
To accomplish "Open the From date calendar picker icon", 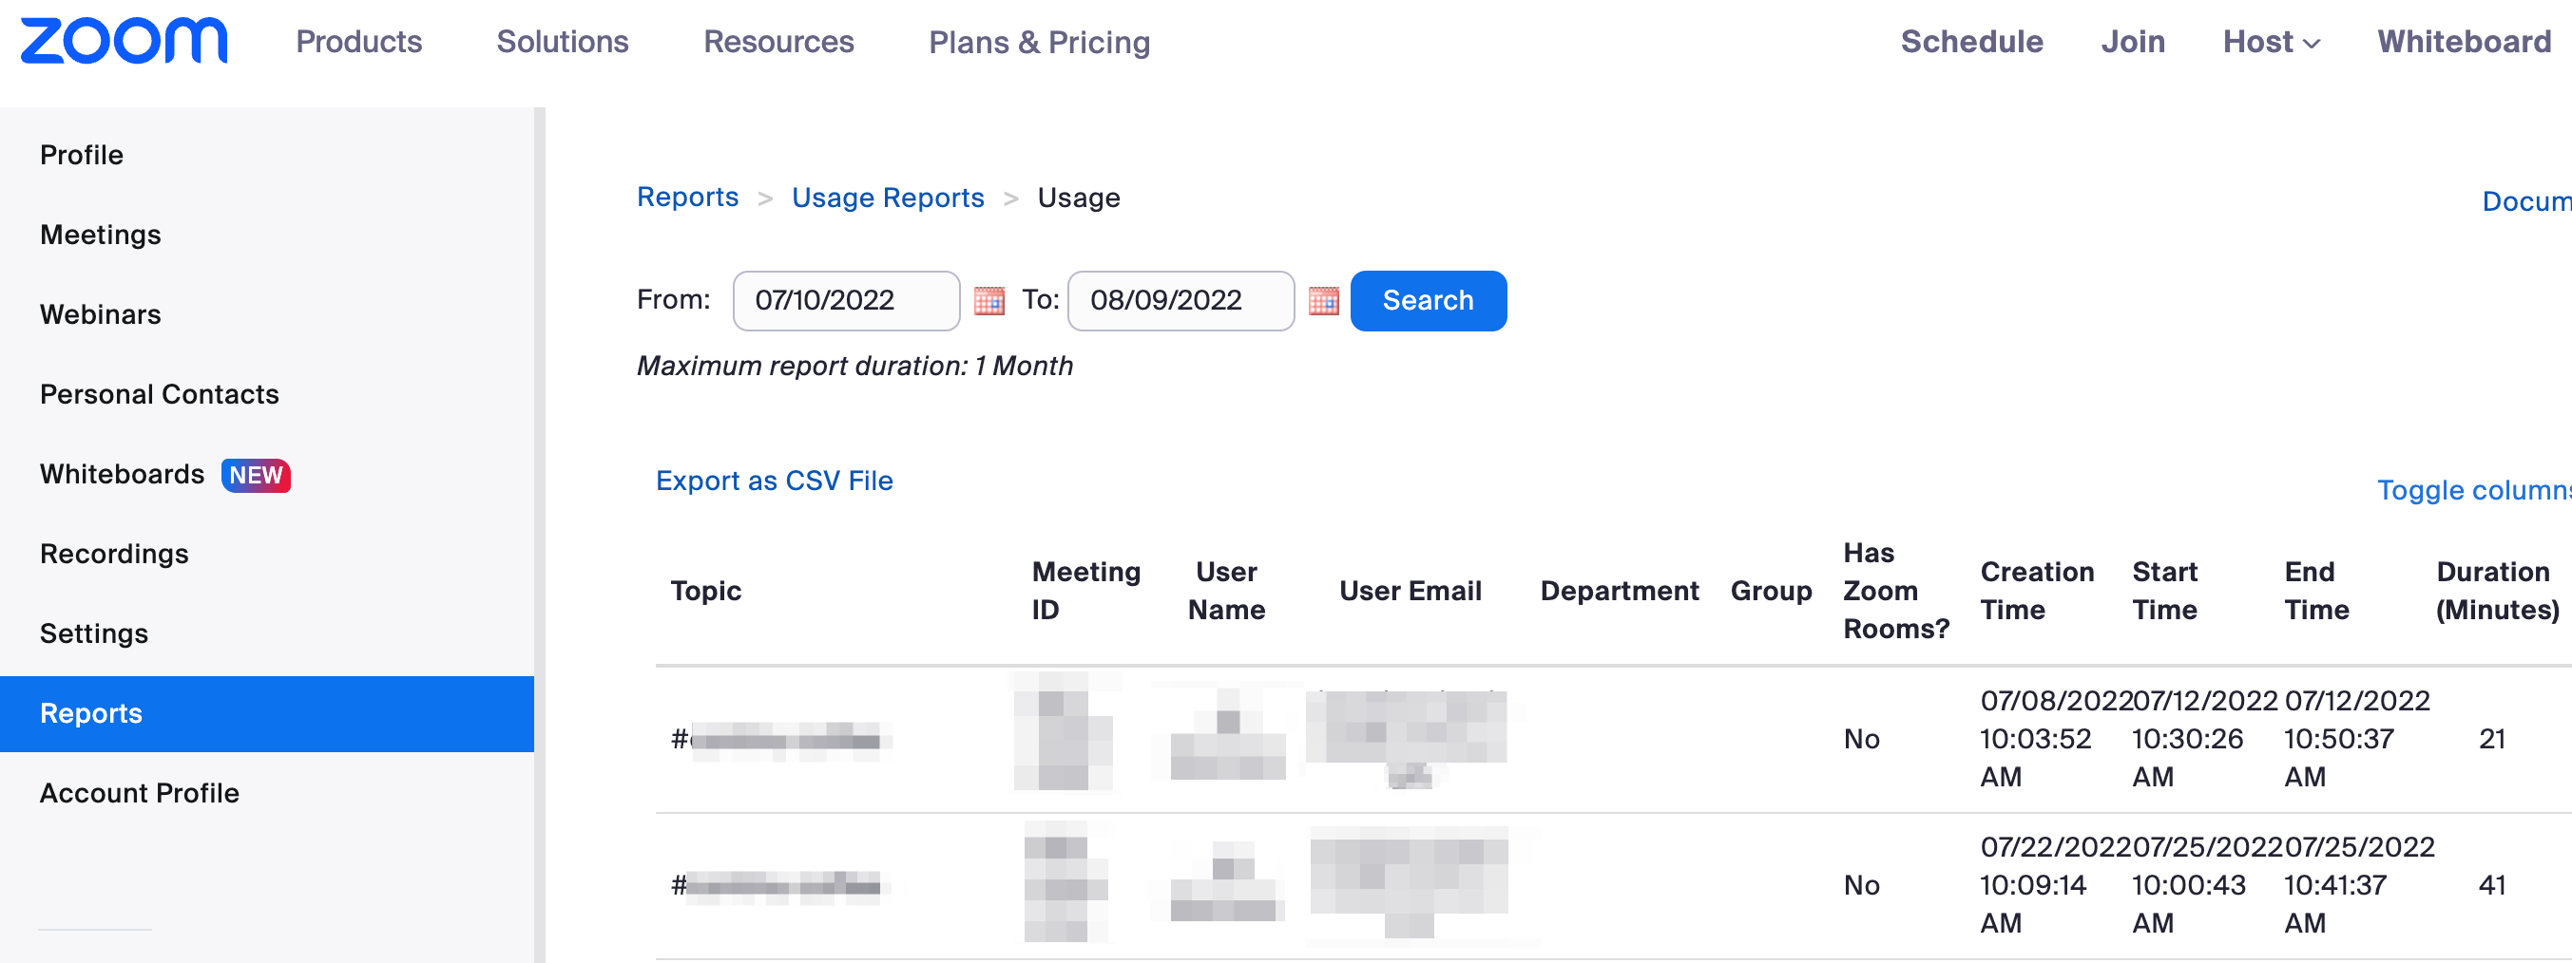I will (x=988, y=300).
